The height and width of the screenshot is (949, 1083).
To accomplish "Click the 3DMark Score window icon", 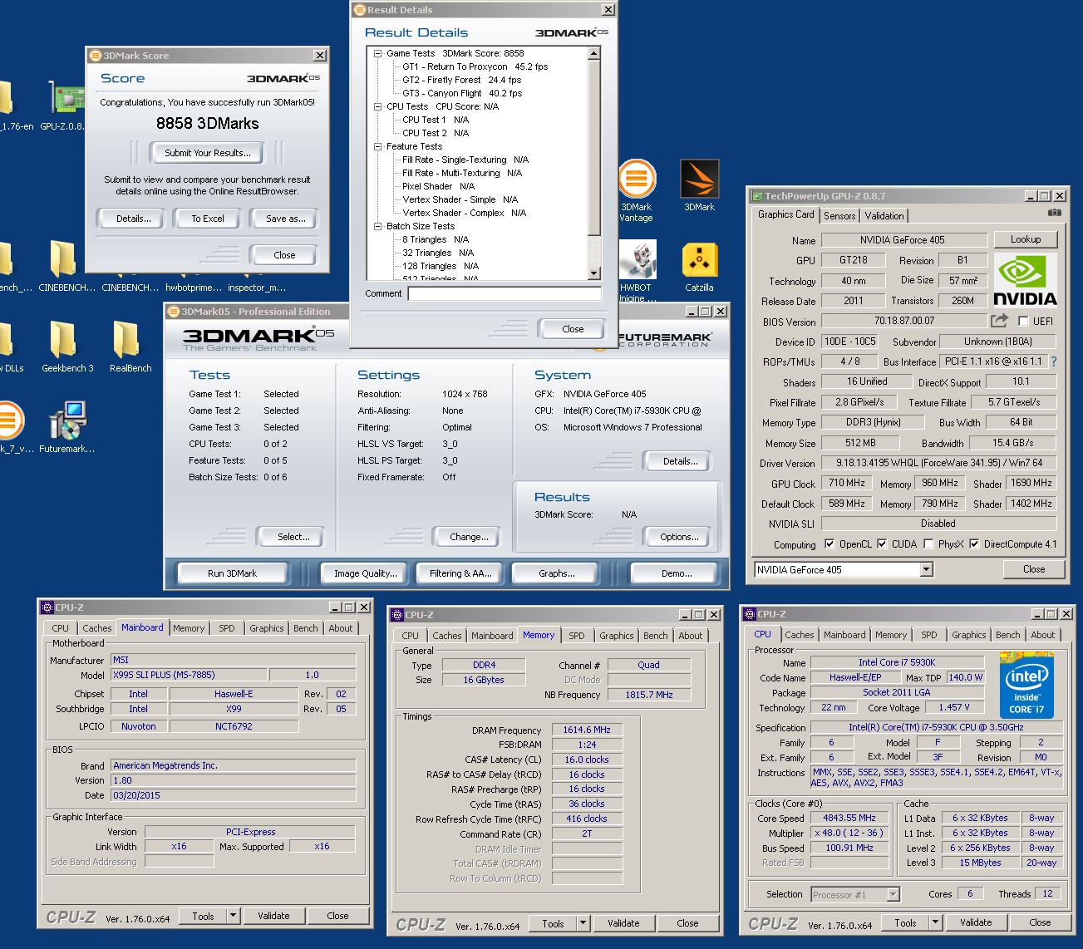I will click(95, 55).
